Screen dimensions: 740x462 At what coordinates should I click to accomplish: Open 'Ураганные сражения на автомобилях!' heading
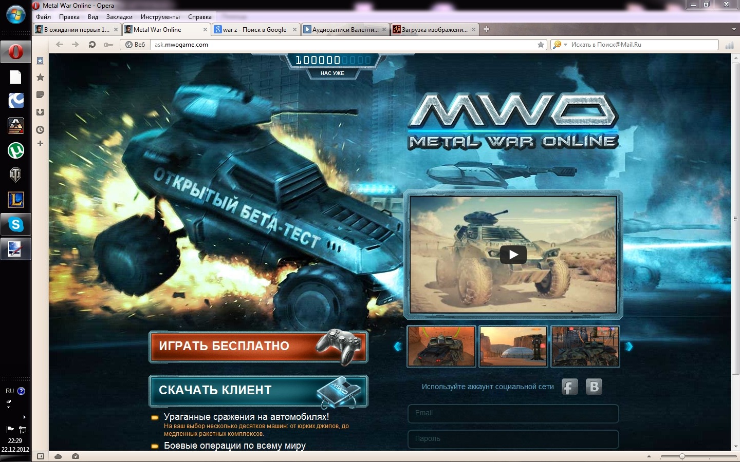point(246,417)
